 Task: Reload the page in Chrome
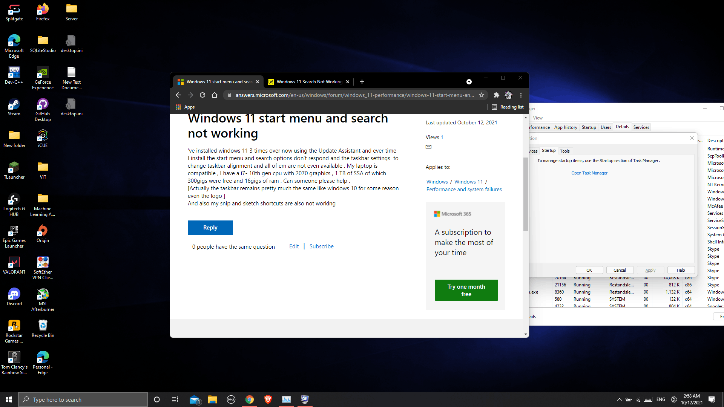pos(202,95)
